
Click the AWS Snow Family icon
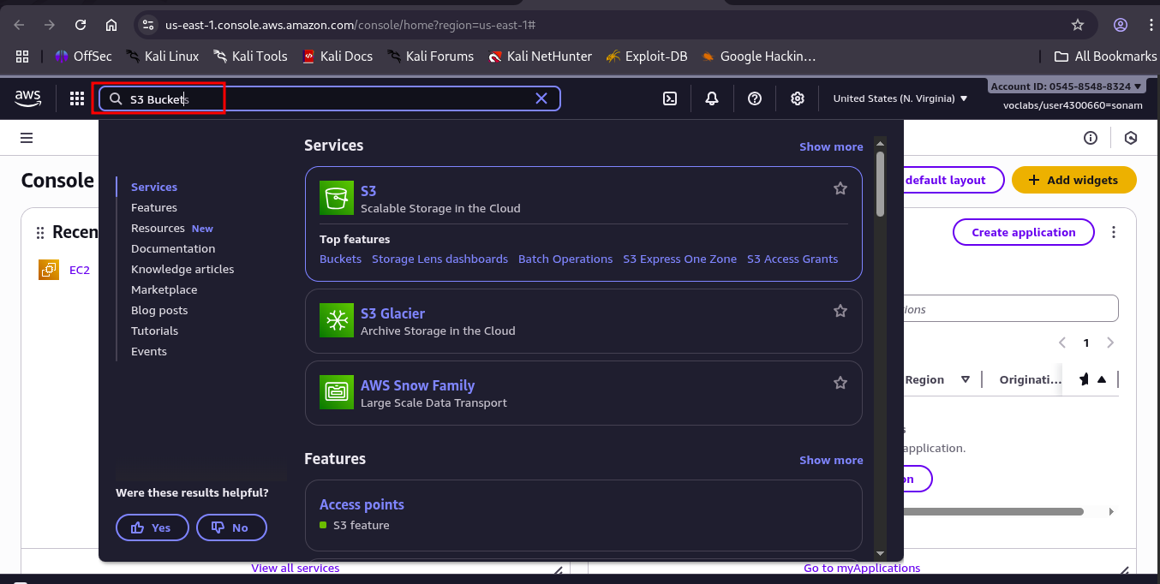(336, 392)
